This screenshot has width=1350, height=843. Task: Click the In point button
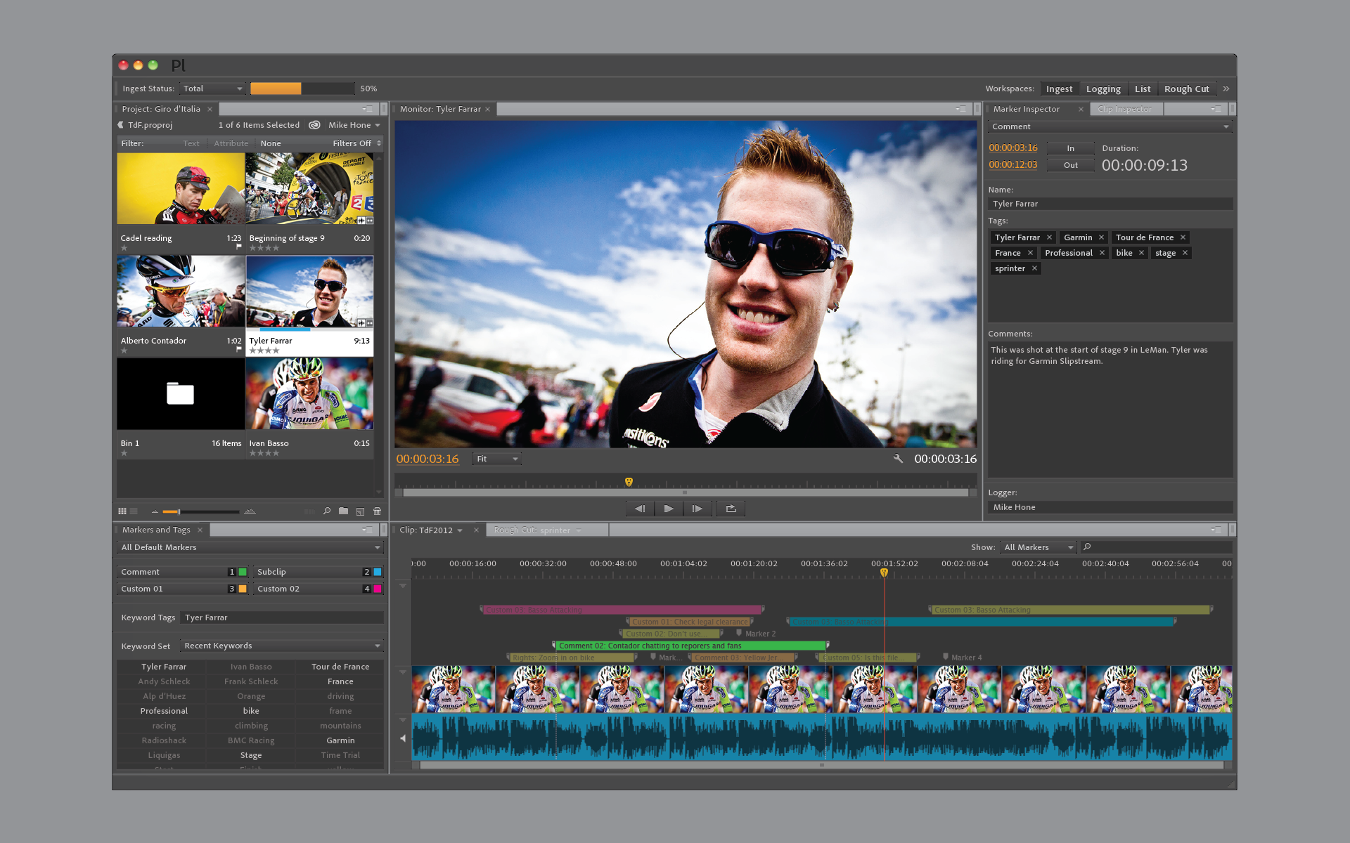coord(1070,148)
